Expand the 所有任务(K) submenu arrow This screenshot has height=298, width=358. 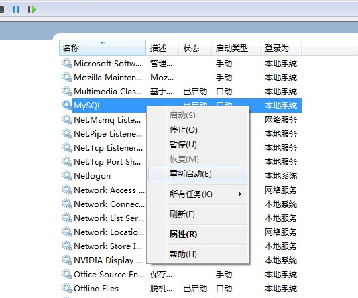coord(240,194)
